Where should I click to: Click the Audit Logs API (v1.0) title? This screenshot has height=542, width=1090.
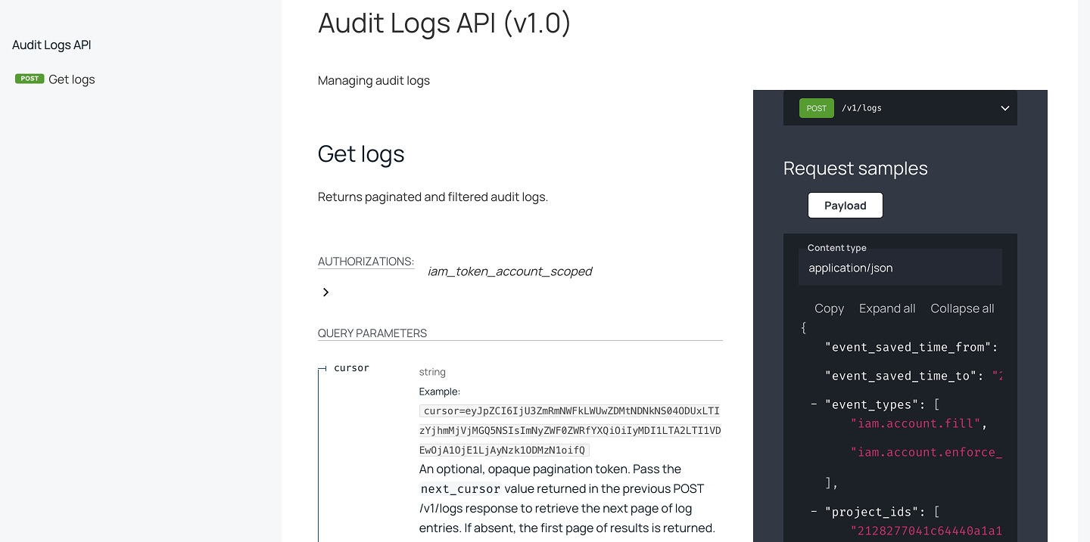[x=444, y=23]
